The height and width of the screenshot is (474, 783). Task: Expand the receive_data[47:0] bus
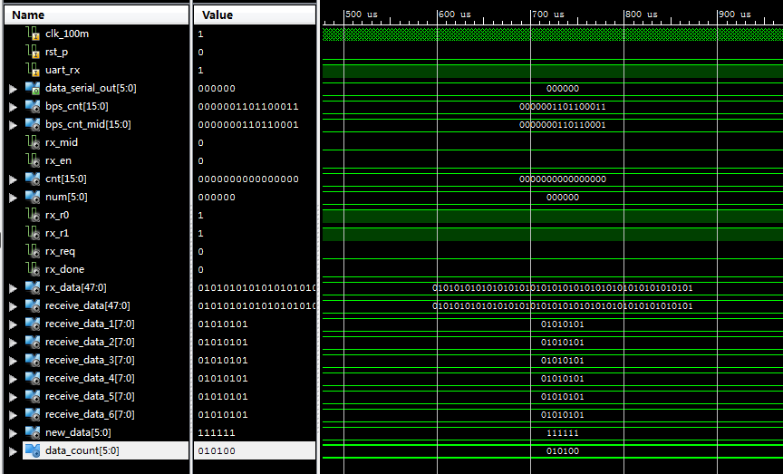[13, 305]
